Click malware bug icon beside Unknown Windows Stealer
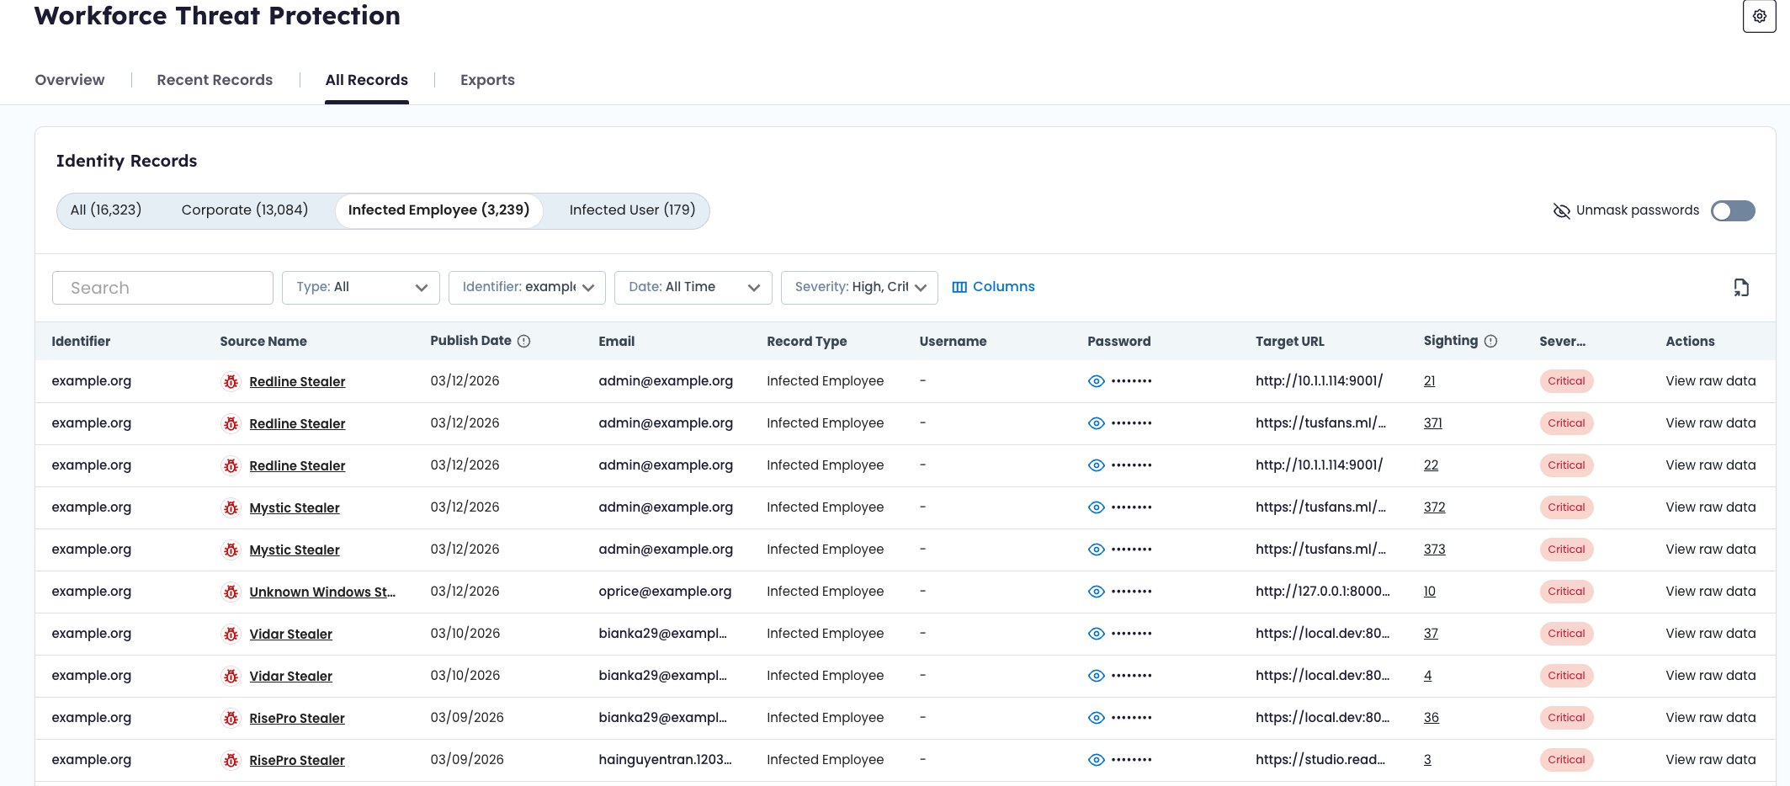 [231, 592]
